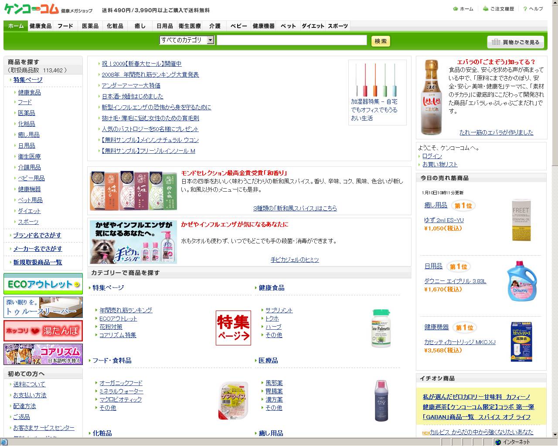This screenshot has height=446, width=558.
Task: Click the トゥルースリーパー banner
Action: pos(43,307)
